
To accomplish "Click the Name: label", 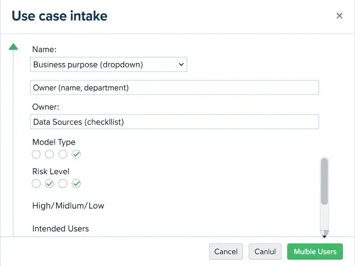I will click(44, 49).
